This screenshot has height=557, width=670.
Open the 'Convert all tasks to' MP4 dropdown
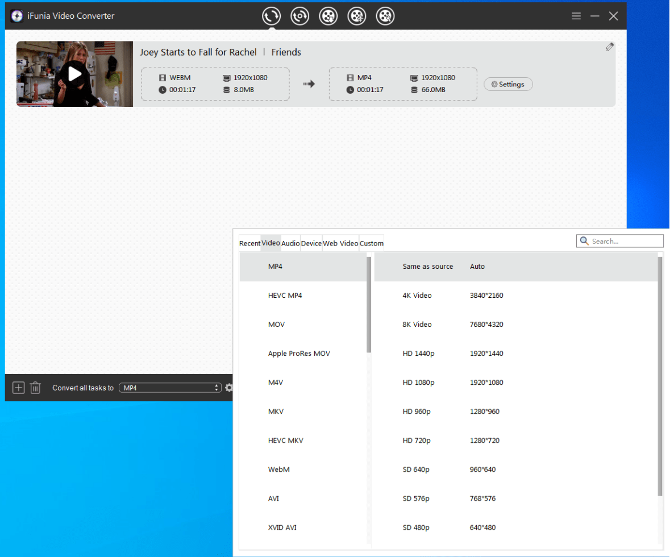[169, 388]
